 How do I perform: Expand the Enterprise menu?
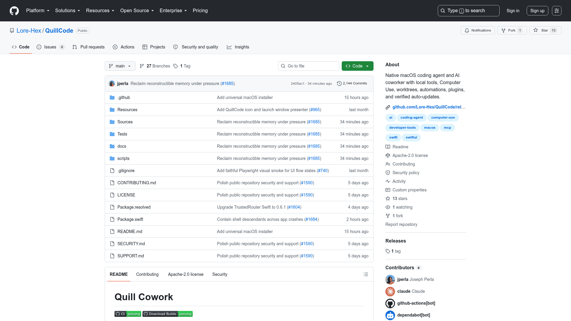(x=173, y=11)
